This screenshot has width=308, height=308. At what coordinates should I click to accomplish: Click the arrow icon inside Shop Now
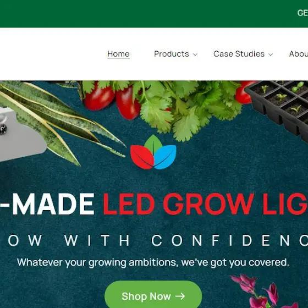180,296
